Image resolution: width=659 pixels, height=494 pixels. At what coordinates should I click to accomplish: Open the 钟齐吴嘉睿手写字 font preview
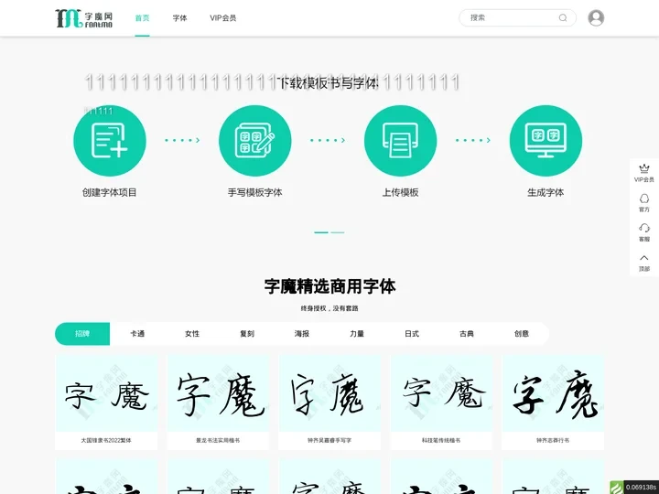coord(329,393)
